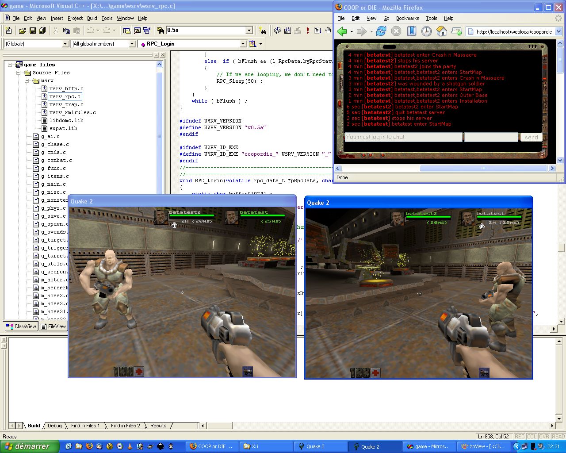Click the démarrer Start button
The height and width of the screenshot is (453, 566).
click(29, 446)
